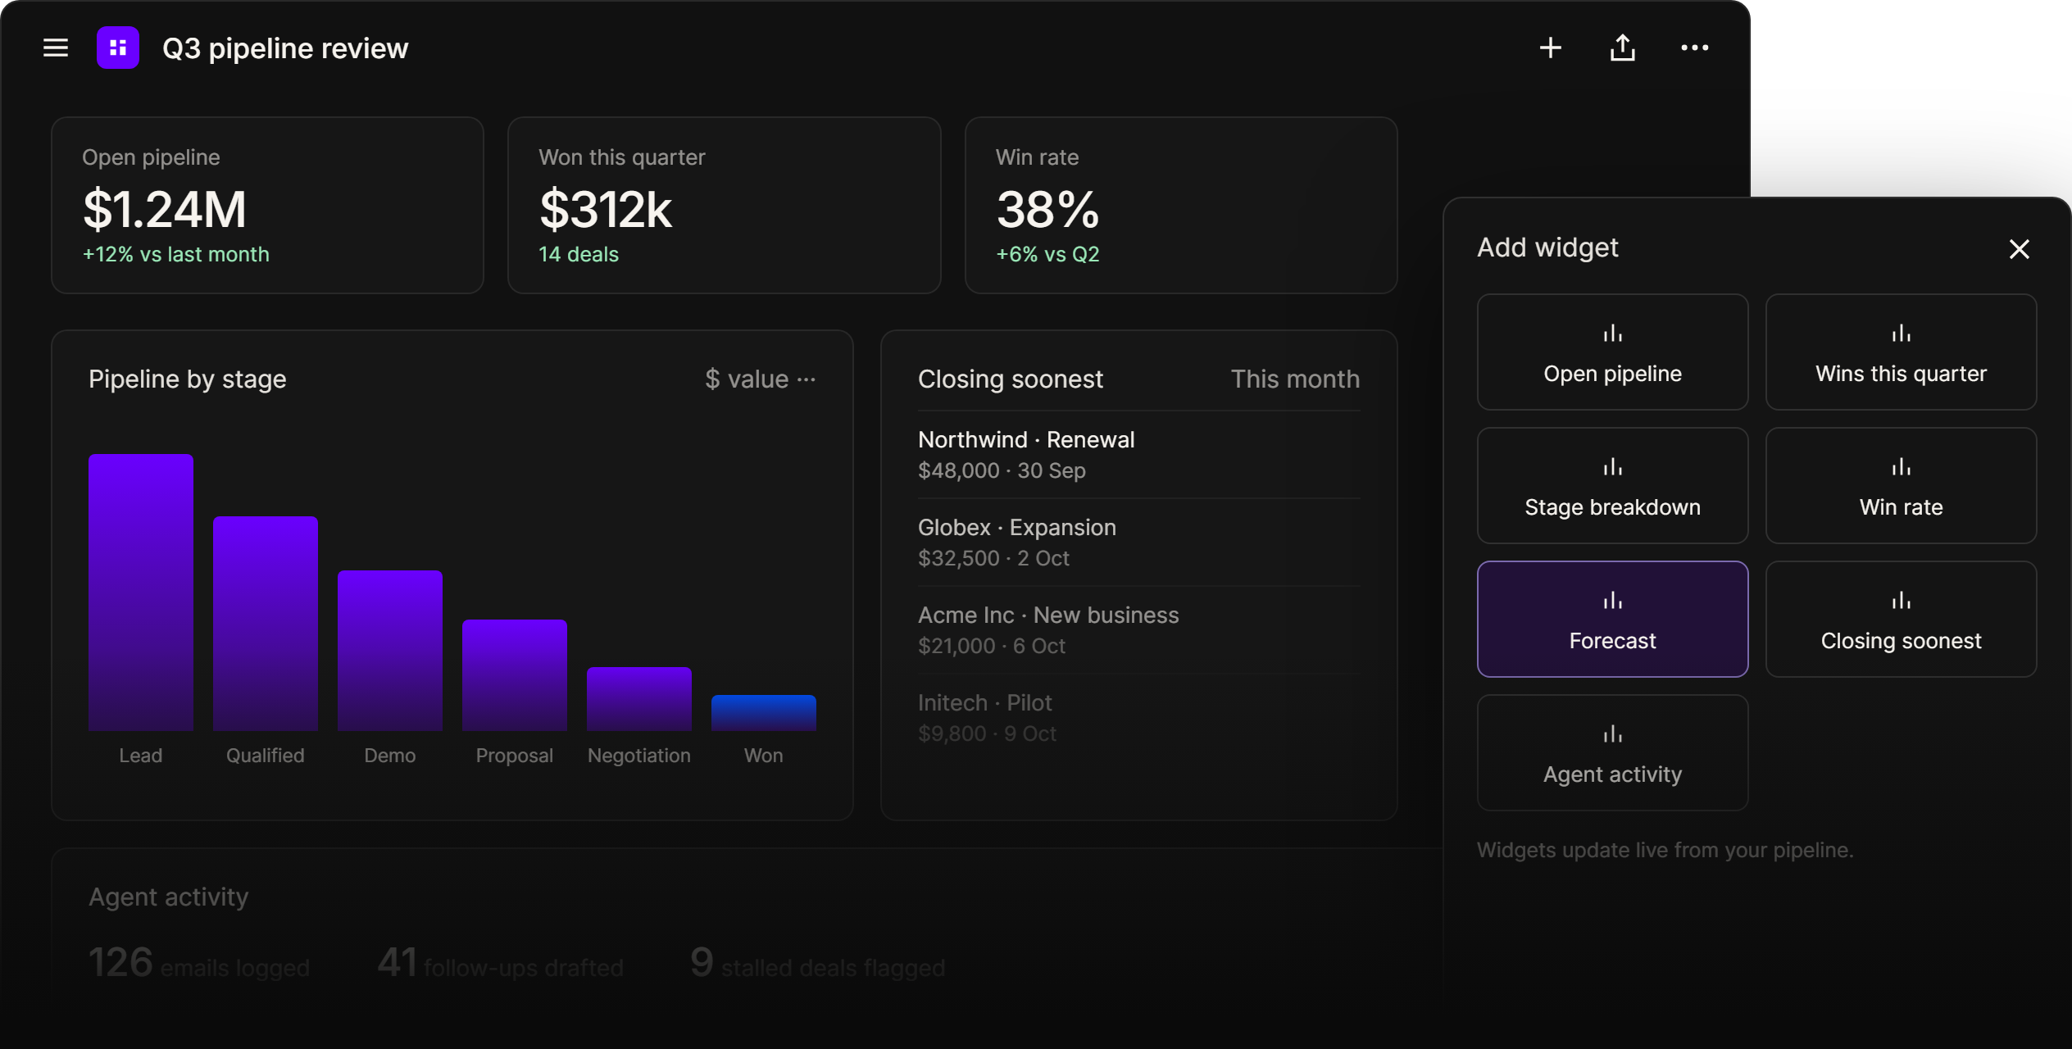Open Pipeline by stage options ellipsis
The width and height of the screenshot is (2072, 1049).
point(807,379)
